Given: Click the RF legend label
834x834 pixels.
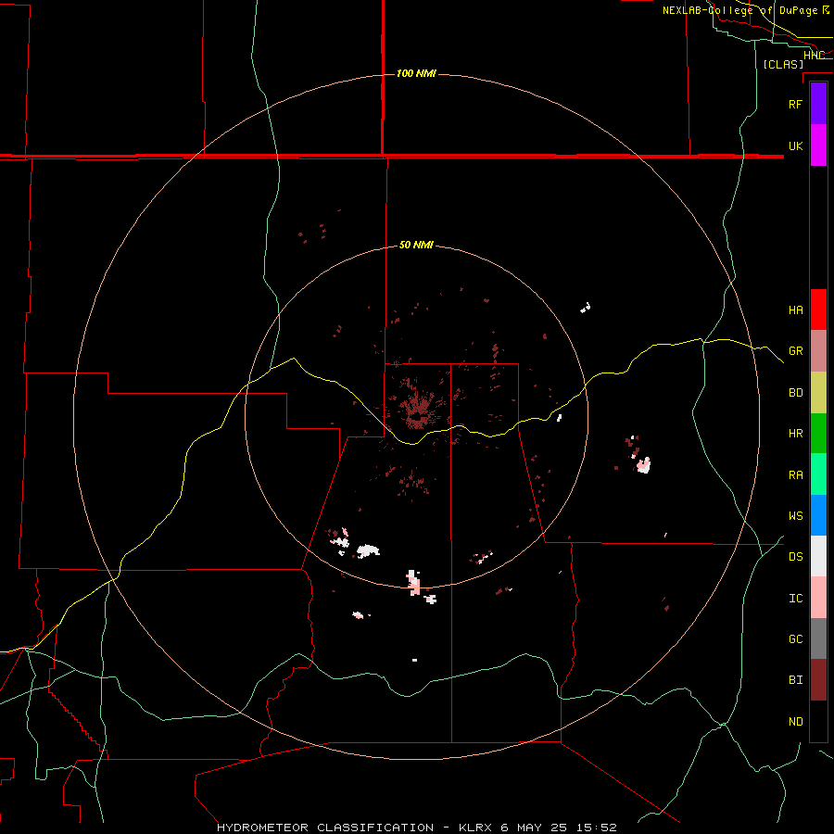Looking at the screenshot, I should tap(795, 104).
